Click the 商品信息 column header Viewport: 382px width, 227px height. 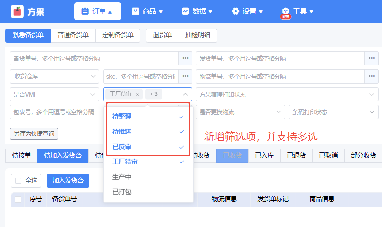(x=321, y=199)
